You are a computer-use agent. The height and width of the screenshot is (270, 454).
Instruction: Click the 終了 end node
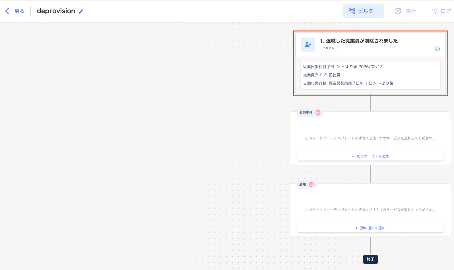click(x=370, y=259)
